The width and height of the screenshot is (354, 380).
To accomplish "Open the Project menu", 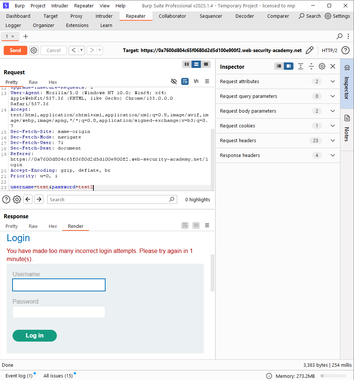I will tap(38, 6).
